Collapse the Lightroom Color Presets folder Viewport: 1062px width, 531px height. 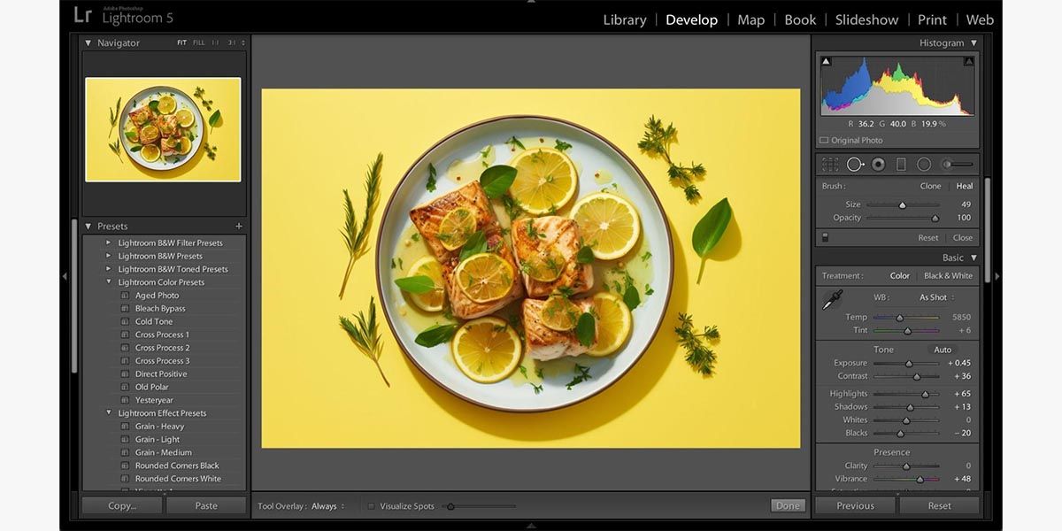[109, 282]
